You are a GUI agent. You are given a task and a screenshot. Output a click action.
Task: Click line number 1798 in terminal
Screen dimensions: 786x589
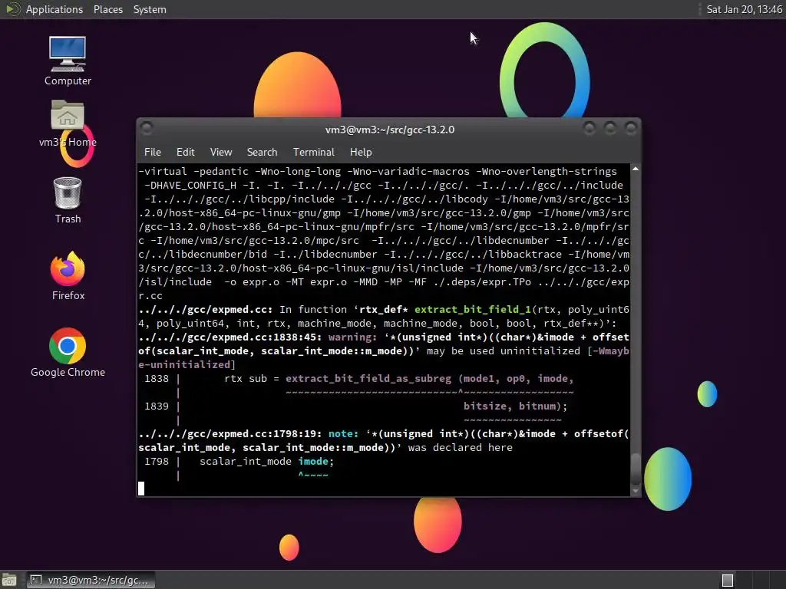pos(157,461)
